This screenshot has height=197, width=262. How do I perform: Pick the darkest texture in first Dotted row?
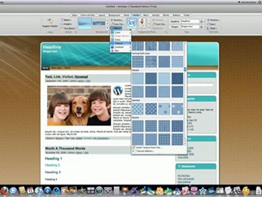[177, 78]
